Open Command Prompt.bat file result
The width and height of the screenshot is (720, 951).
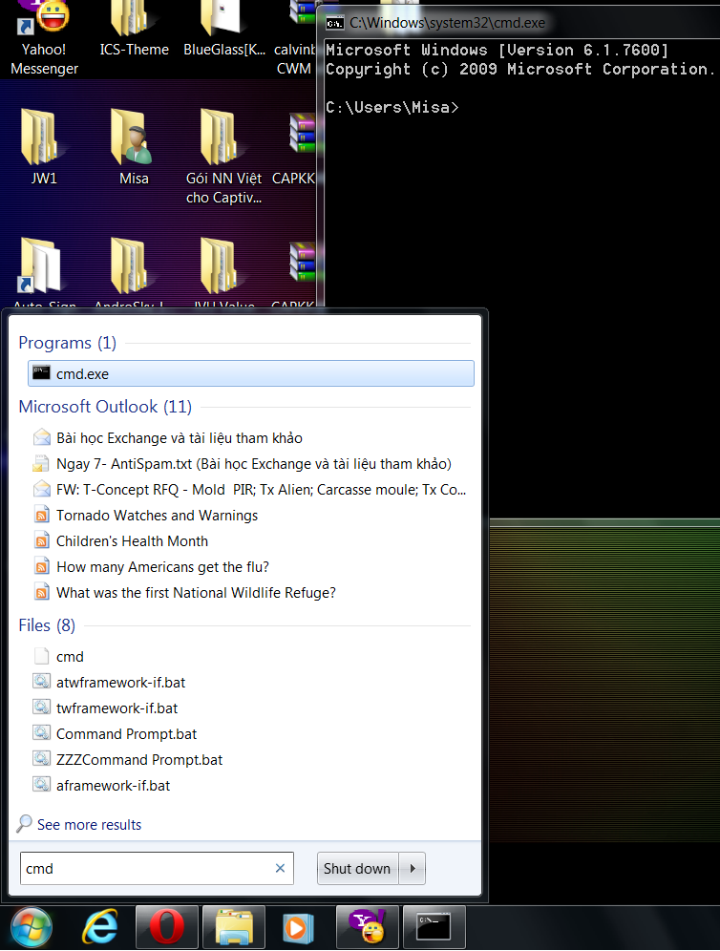[x=126, y=734]
